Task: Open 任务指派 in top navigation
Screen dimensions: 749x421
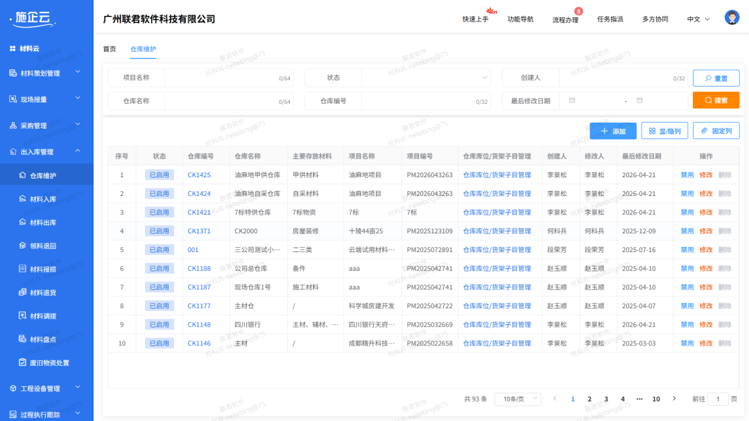Action: click(610, 19)
